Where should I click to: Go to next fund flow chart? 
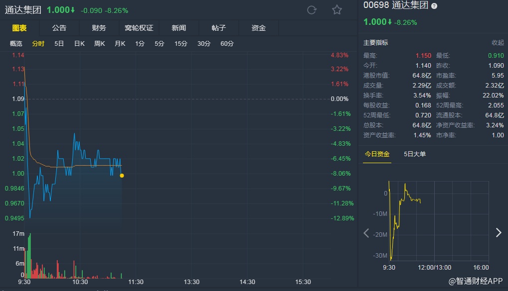tap(498, 233)
